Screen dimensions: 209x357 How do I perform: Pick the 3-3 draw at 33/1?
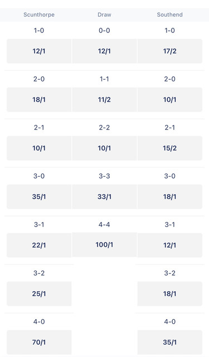104,196
